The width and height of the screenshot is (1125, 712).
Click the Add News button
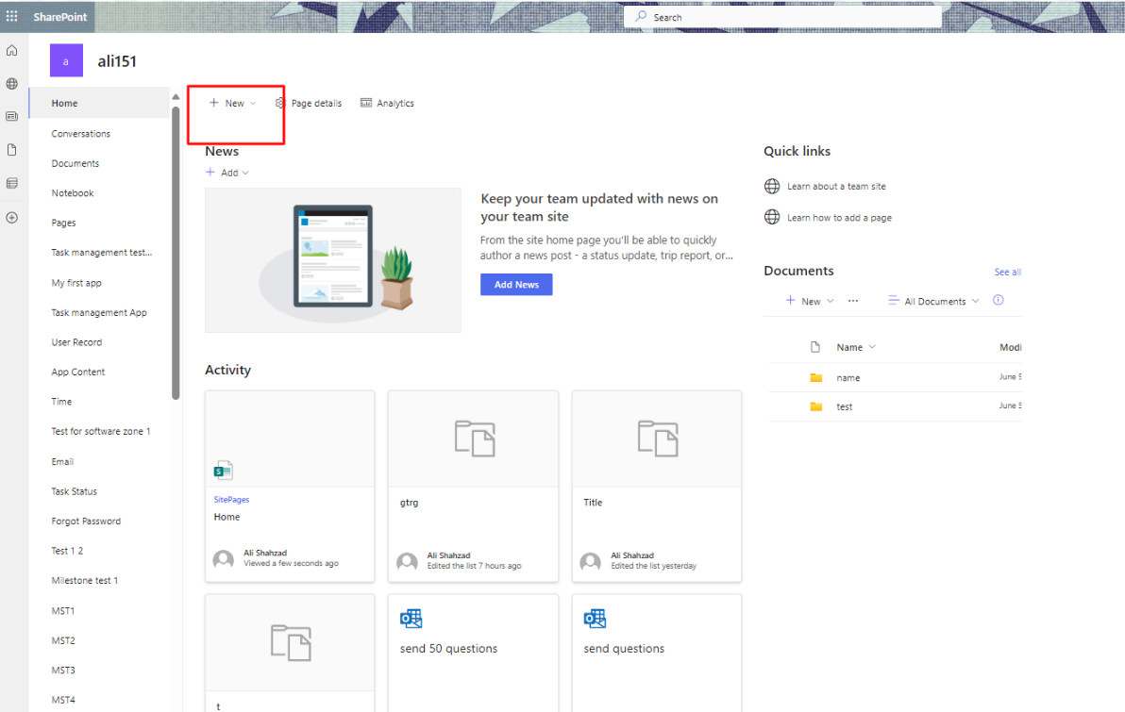516,284
